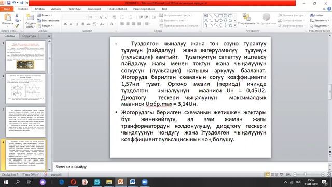Select the star shape in gallery
332x187 pixels.
click(230, 25)
